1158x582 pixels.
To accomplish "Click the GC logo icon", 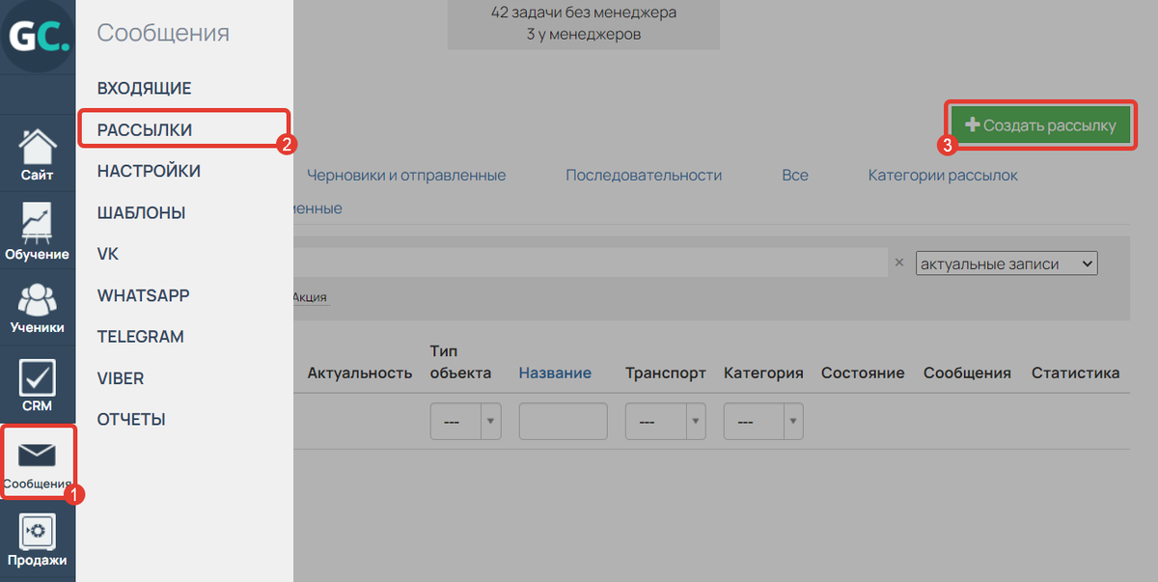I will (x=37, y=37).
